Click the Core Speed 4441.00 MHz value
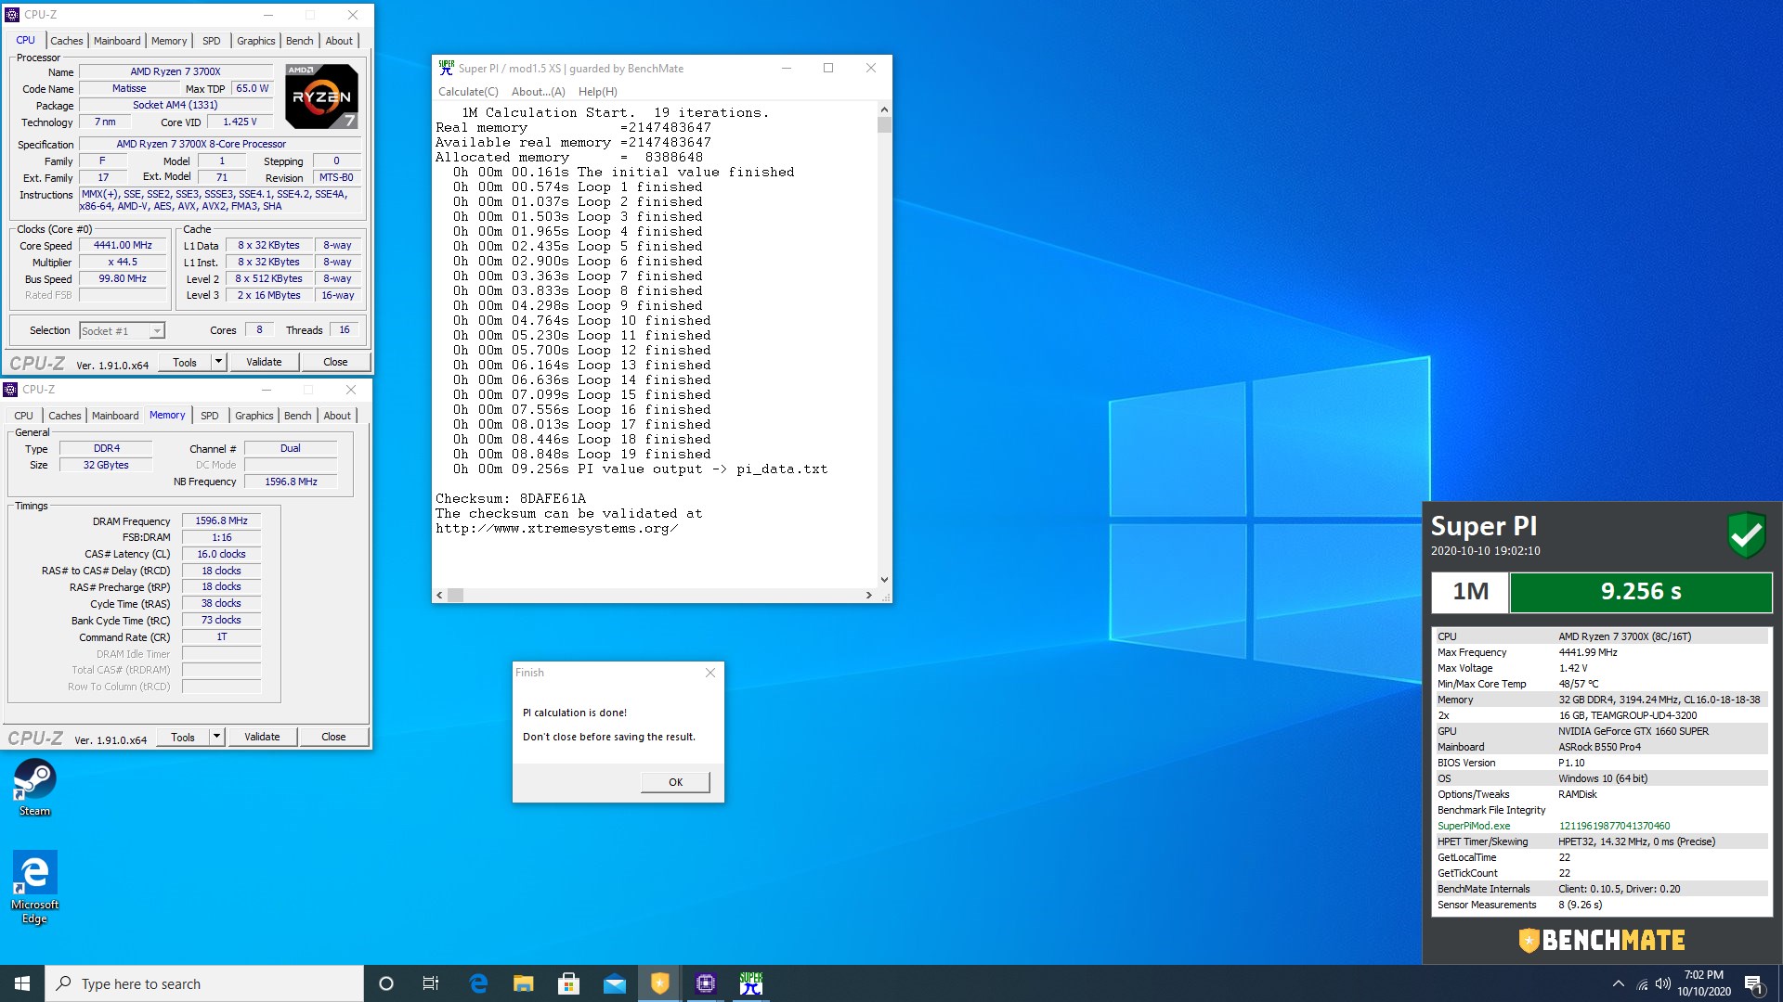 pyautogui.click(x=123, y=245)
